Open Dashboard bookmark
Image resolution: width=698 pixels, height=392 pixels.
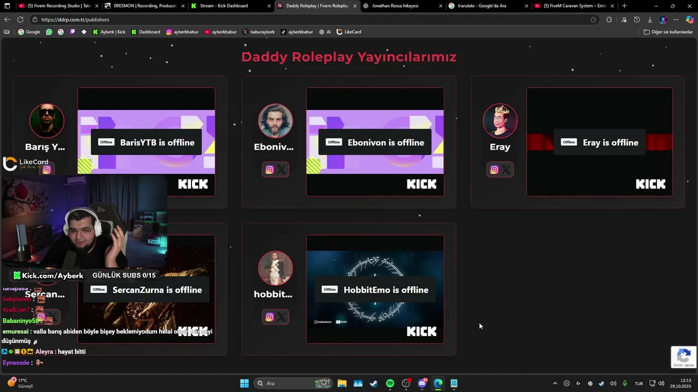[x=146, y=32]
